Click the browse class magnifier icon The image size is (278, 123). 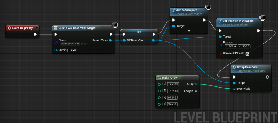click(85, 44)
